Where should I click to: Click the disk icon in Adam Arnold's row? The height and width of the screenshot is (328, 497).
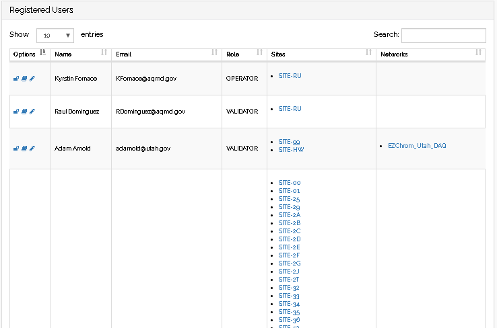tap(24, 149)
